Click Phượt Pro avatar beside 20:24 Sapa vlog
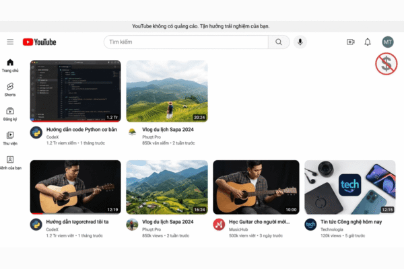Image resolution: width=404 pixels, height=269 pixels. [x=132, y=132]
